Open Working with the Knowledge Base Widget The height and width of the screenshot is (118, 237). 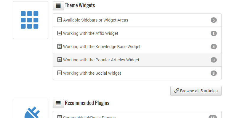tap(102, 47)
